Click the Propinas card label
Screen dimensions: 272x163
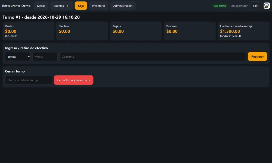click(172, 26)
